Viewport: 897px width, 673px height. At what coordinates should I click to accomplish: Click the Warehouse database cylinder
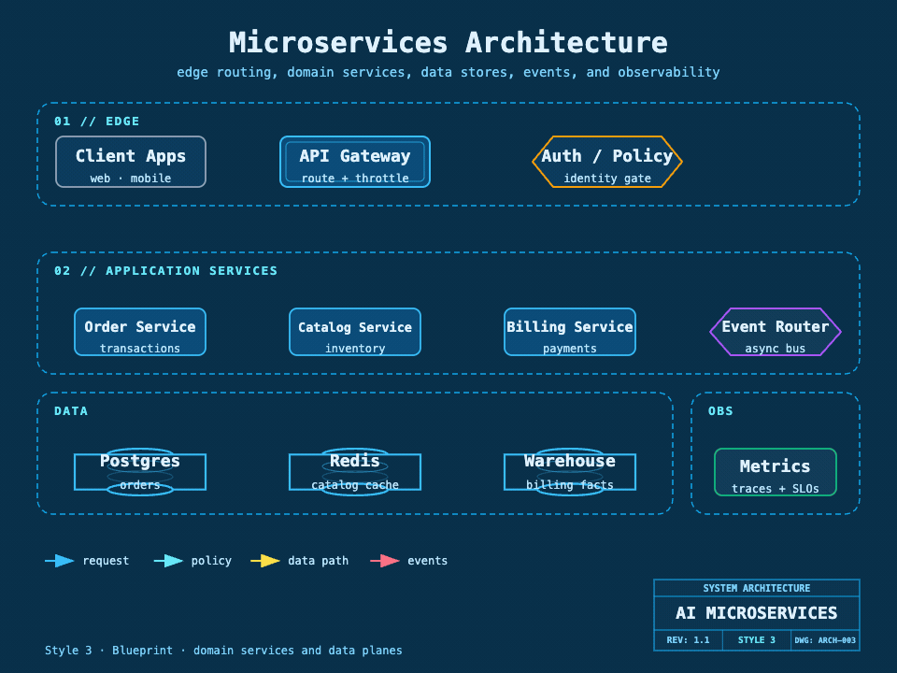570,472
